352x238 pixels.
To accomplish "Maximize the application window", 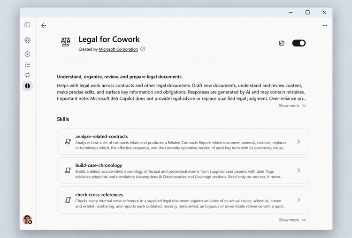I will pyautogui.click(x=307, y=12).
